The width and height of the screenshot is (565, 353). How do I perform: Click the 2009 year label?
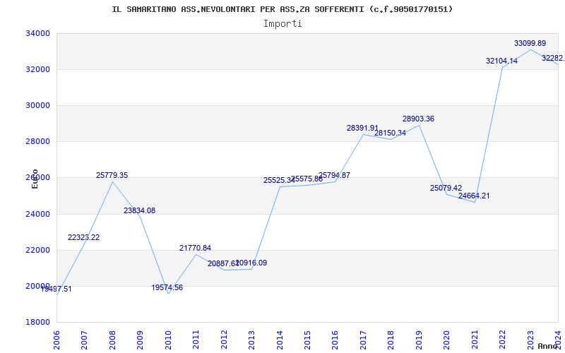(140, 340)
